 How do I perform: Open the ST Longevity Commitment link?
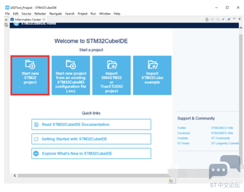click(x=225, y=143)
